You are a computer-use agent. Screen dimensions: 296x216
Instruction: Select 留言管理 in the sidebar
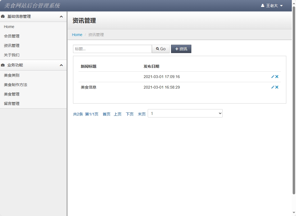(x=11, y=103)
